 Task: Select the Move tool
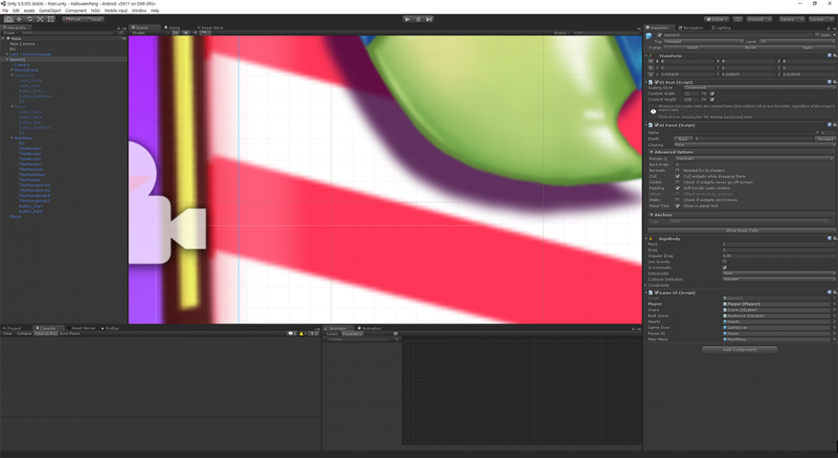point(19,19)
